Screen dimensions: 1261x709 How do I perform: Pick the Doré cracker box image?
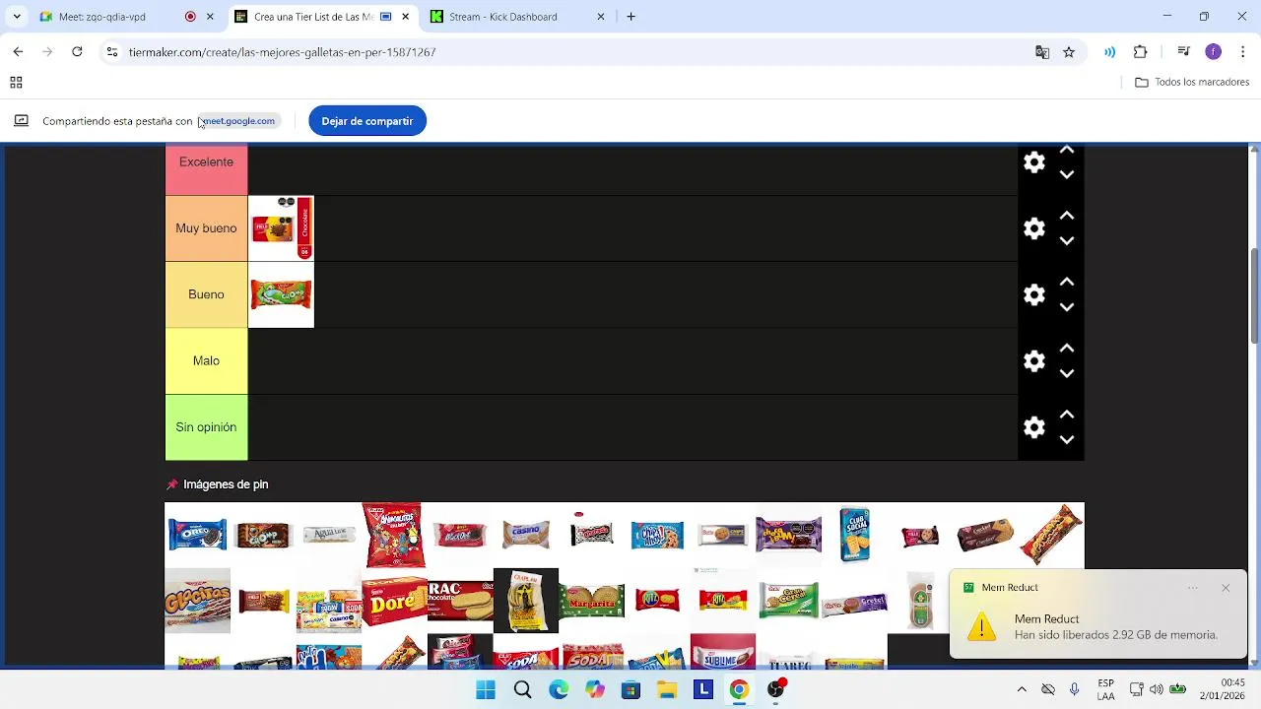(394, 601)
